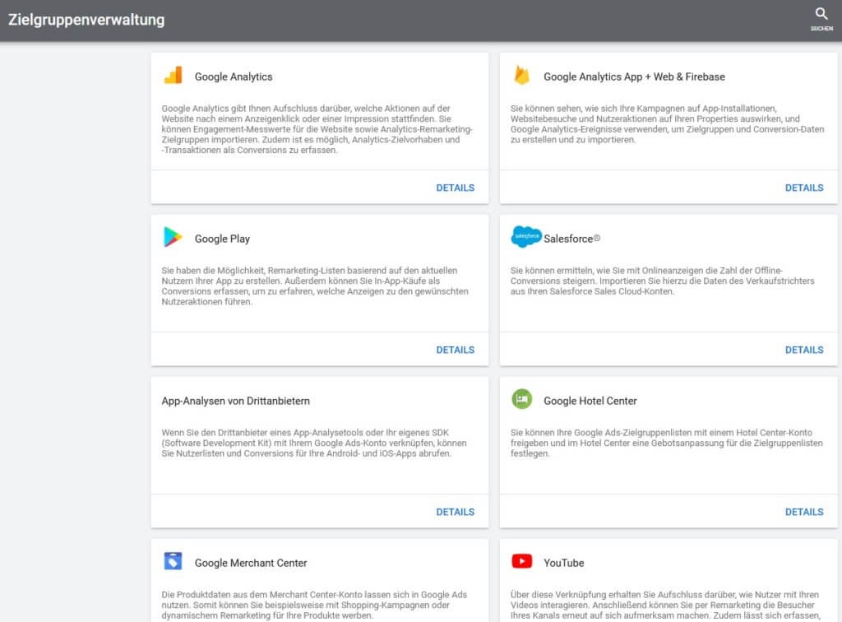Viewport: 842px width, 622px height.
Task: Click the Salesforce card title text
Action: pyautogui.click(x=571, y=239)
